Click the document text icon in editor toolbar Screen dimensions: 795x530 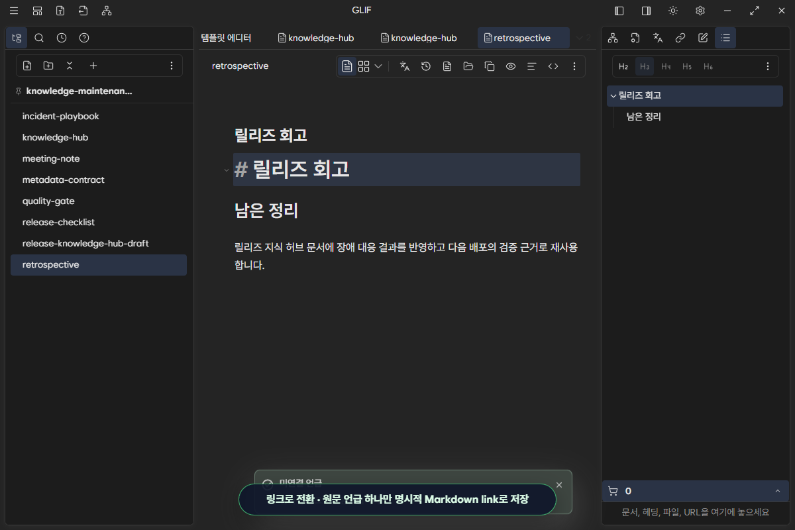(x=447, y=66)
